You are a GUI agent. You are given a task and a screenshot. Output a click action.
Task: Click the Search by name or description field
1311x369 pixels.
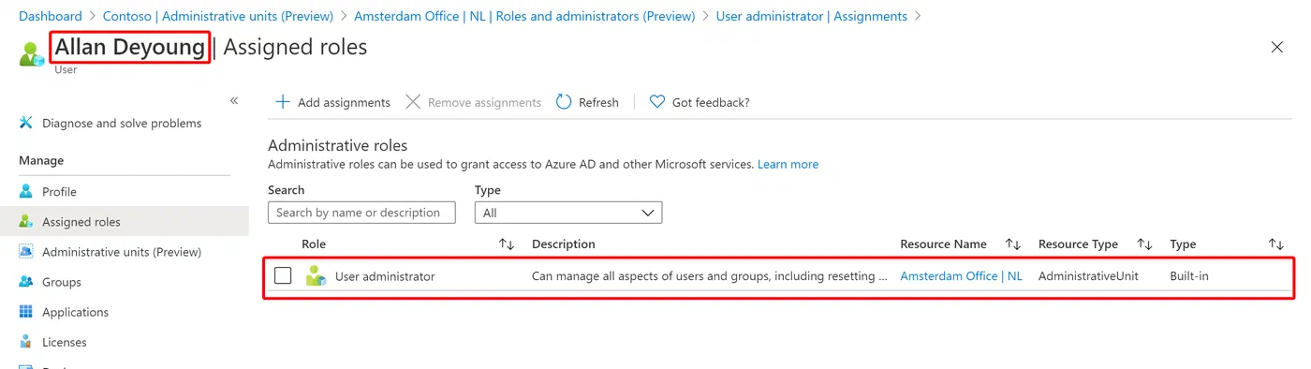[x=361, y=213]
